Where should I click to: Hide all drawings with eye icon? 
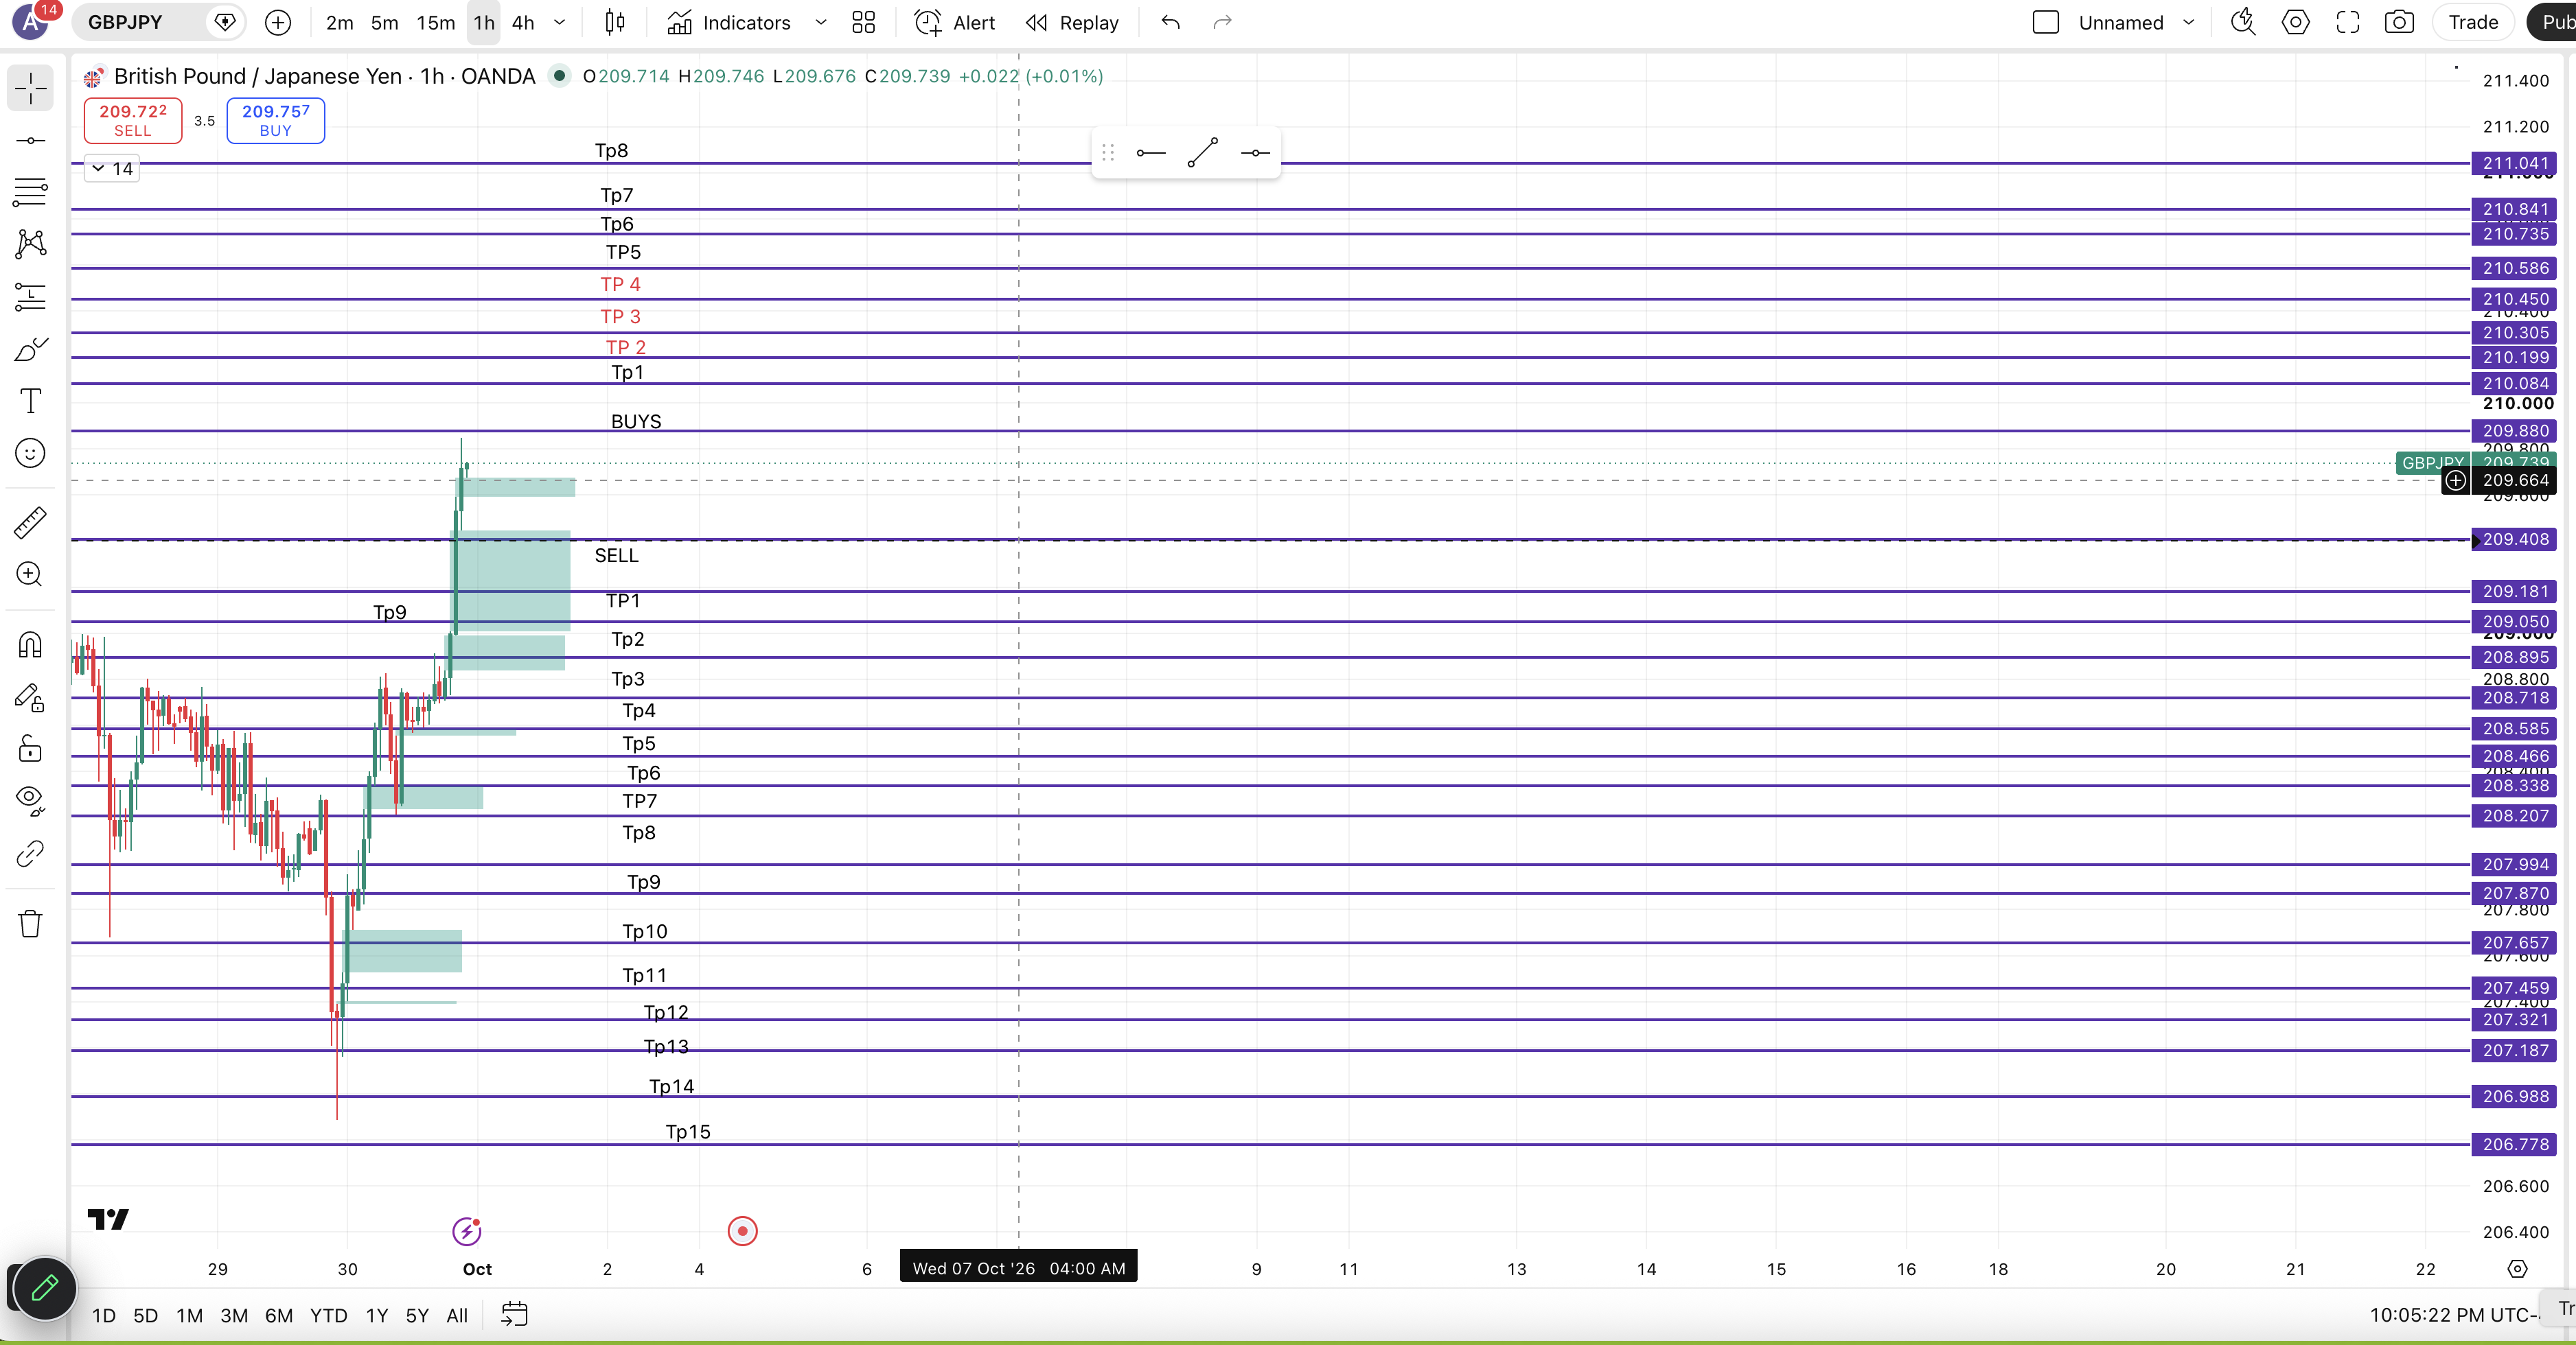(x=30, y=800)
